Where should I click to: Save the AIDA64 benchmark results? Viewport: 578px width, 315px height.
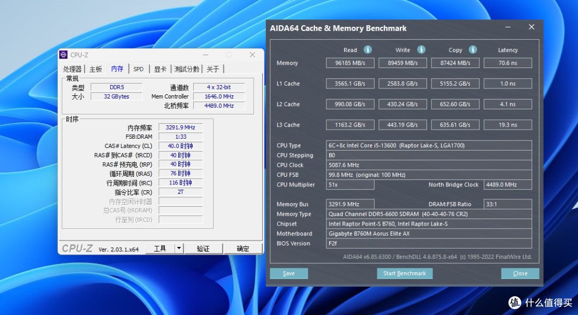[x=288, y=273]
